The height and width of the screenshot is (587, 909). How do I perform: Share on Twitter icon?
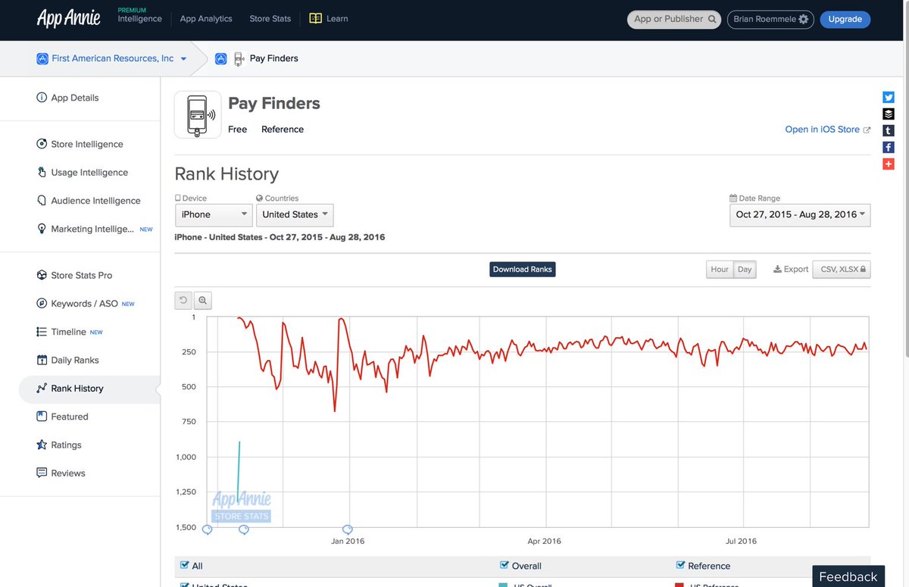coord(889,97)
